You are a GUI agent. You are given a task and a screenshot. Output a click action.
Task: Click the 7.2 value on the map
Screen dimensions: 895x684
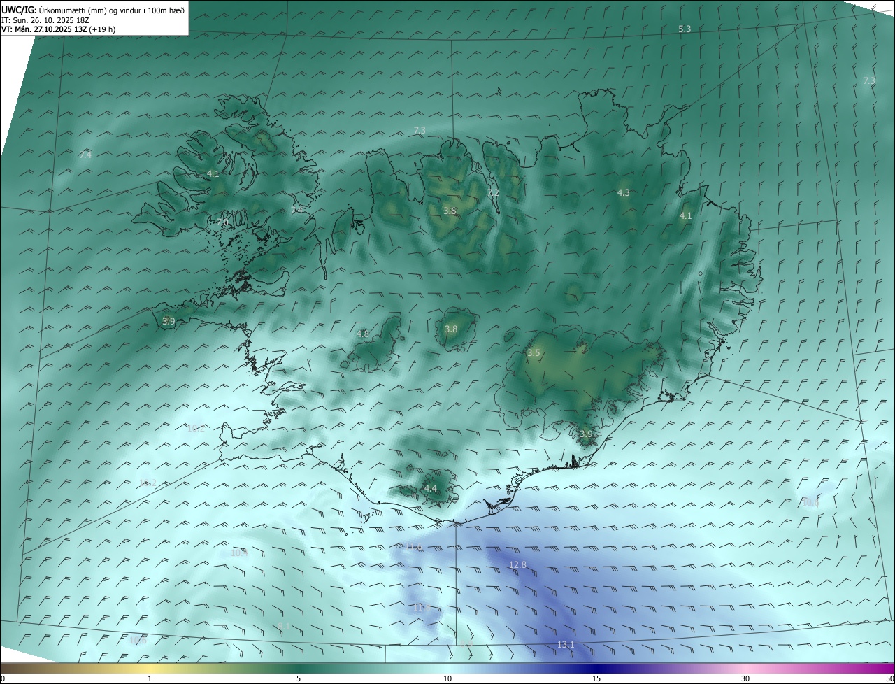[x=493, y=192]
